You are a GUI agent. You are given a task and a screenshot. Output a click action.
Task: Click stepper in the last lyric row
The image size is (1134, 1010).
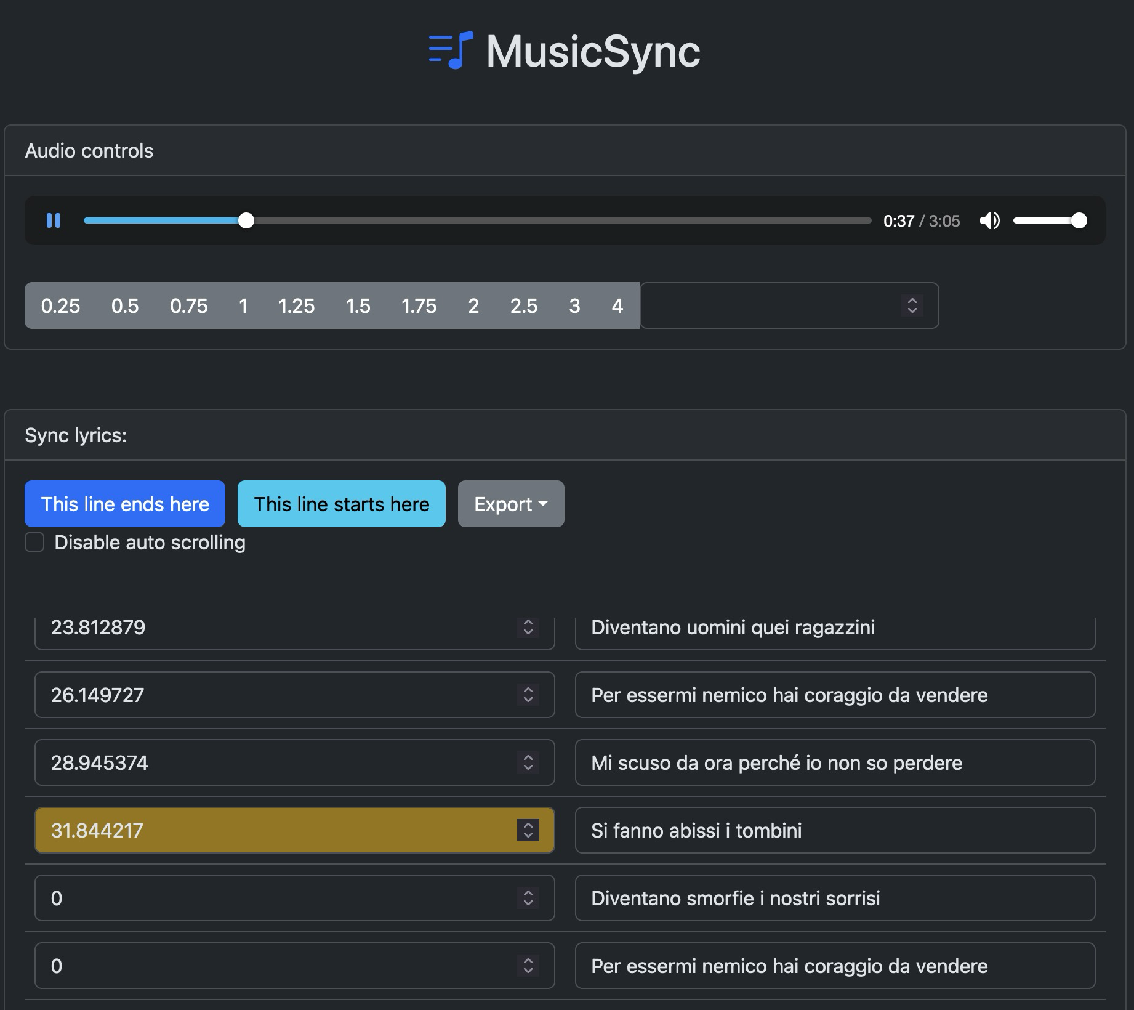(528, 966)
